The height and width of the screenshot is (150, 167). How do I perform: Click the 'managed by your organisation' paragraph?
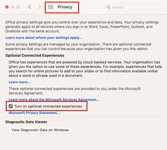(x=78, y=46)
